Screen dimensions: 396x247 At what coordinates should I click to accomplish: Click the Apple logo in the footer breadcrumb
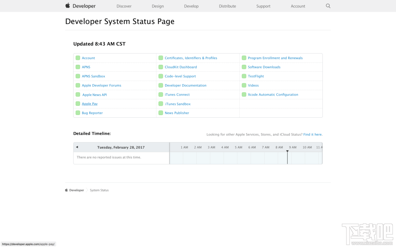tap(67, 190)
